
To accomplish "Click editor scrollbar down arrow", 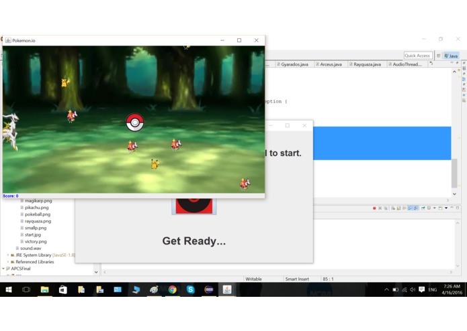I will point(454,194).
